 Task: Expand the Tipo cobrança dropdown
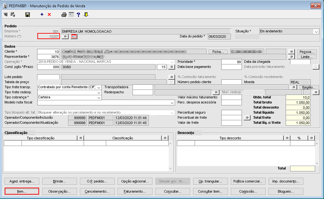[99, 97]
